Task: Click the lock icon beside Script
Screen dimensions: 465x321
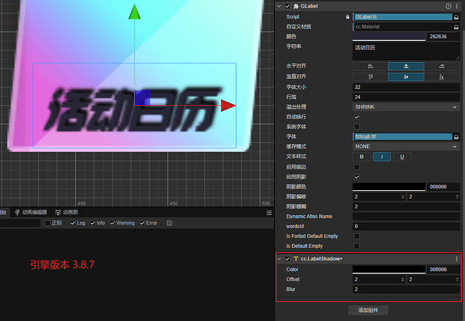Action: [x=348, y=17]
